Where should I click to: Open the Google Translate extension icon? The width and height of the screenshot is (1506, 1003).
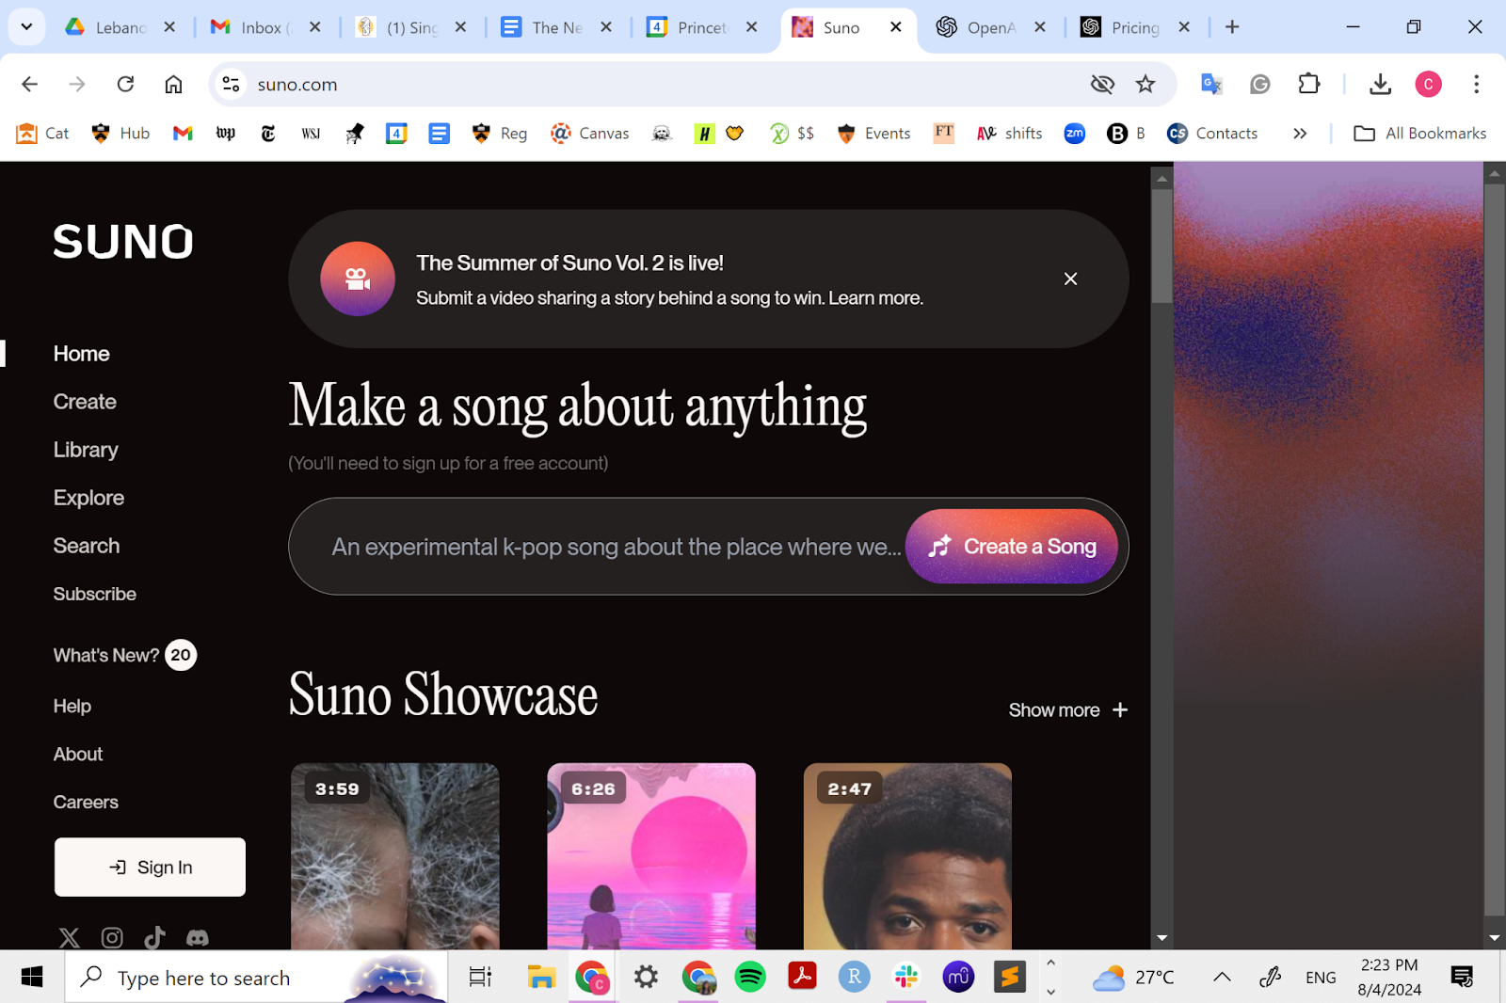1211,85
